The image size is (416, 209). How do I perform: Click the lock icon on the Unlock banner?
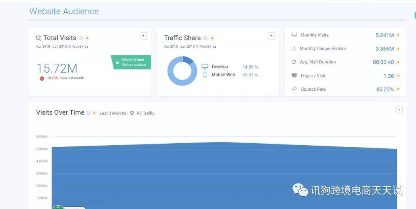tap(117, 63)
